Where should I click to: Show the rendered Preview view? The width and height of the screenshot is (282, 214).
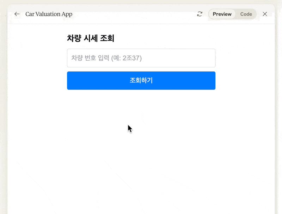pos(222,14)
